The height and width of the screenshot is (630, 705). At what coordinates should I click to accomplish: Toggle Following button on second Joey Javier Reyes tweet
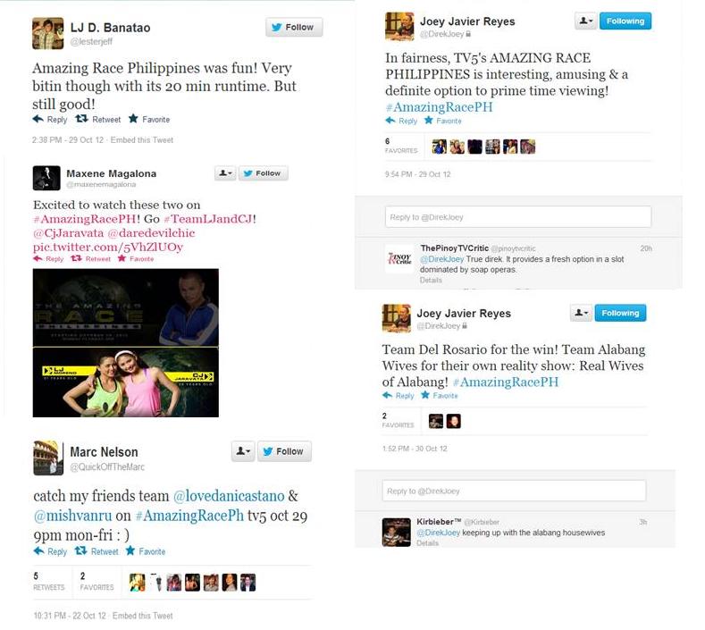620,313
